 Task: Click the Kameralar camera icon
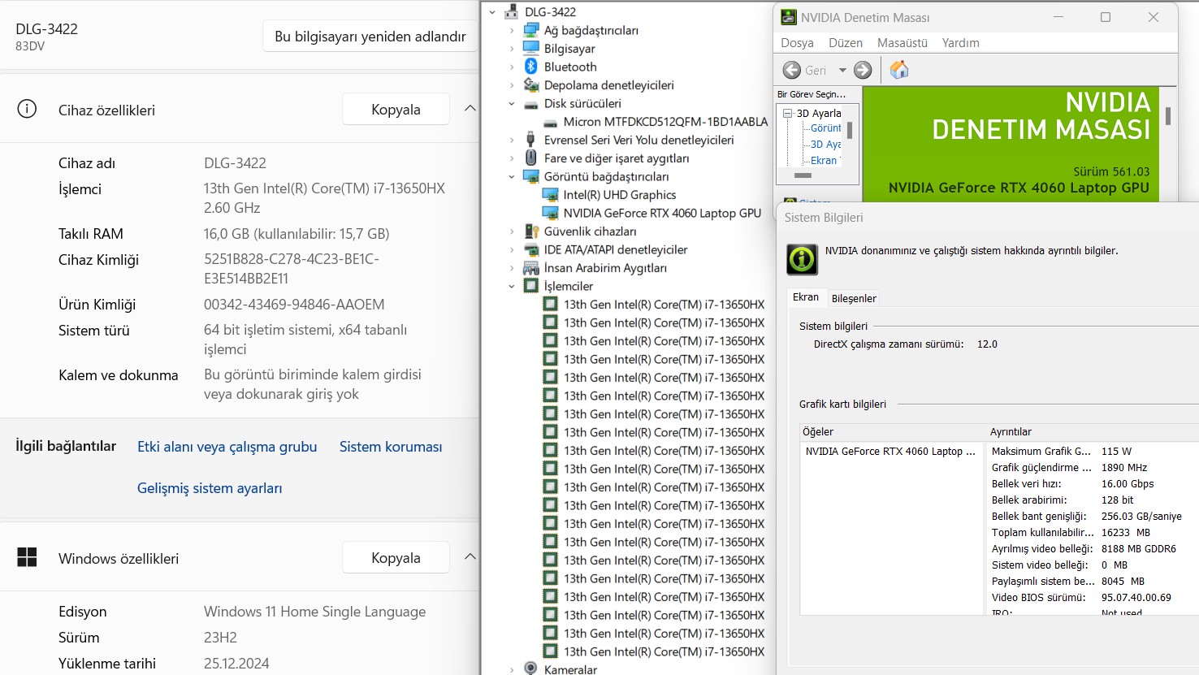pos(531,669)
